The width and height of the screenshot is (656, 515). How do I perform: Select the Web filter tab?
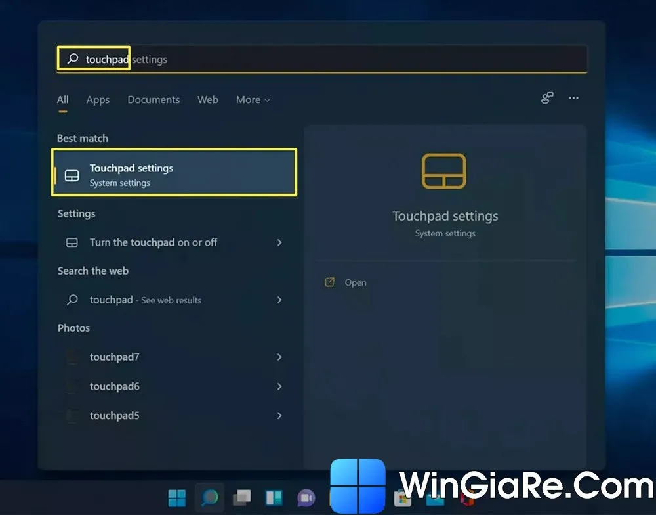click(x=208, y=100)
